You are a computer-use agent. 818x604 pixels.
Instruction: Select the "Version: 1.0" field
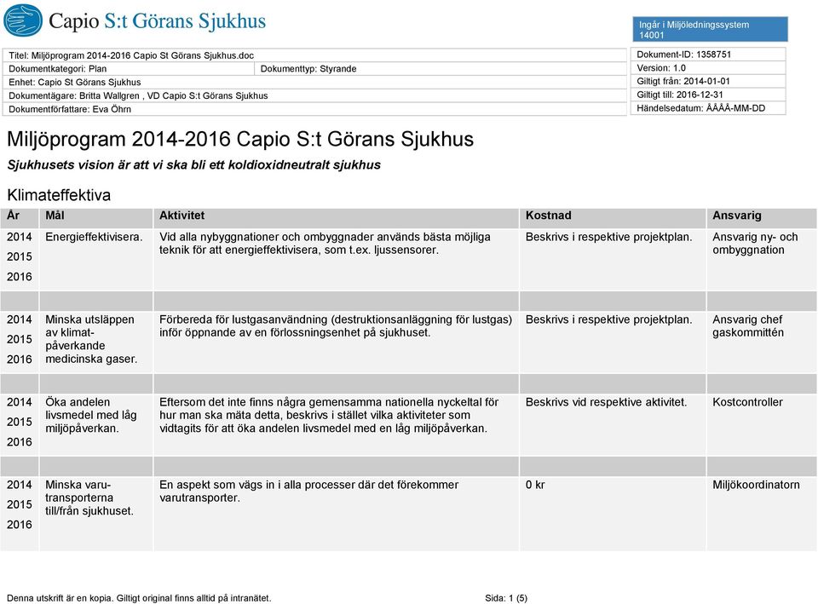click(x=708, y=68)
